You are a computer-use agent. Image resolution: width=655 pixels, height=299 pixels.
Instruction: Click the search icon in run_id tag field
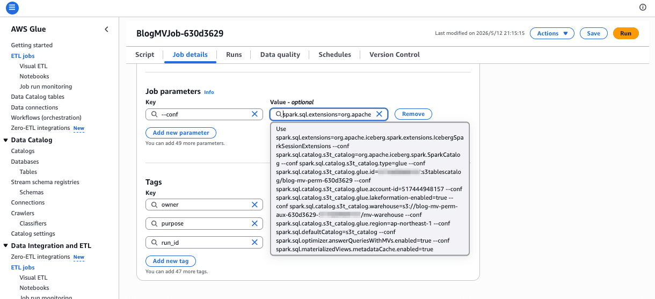pyautogui.click(x=154, y=242)
